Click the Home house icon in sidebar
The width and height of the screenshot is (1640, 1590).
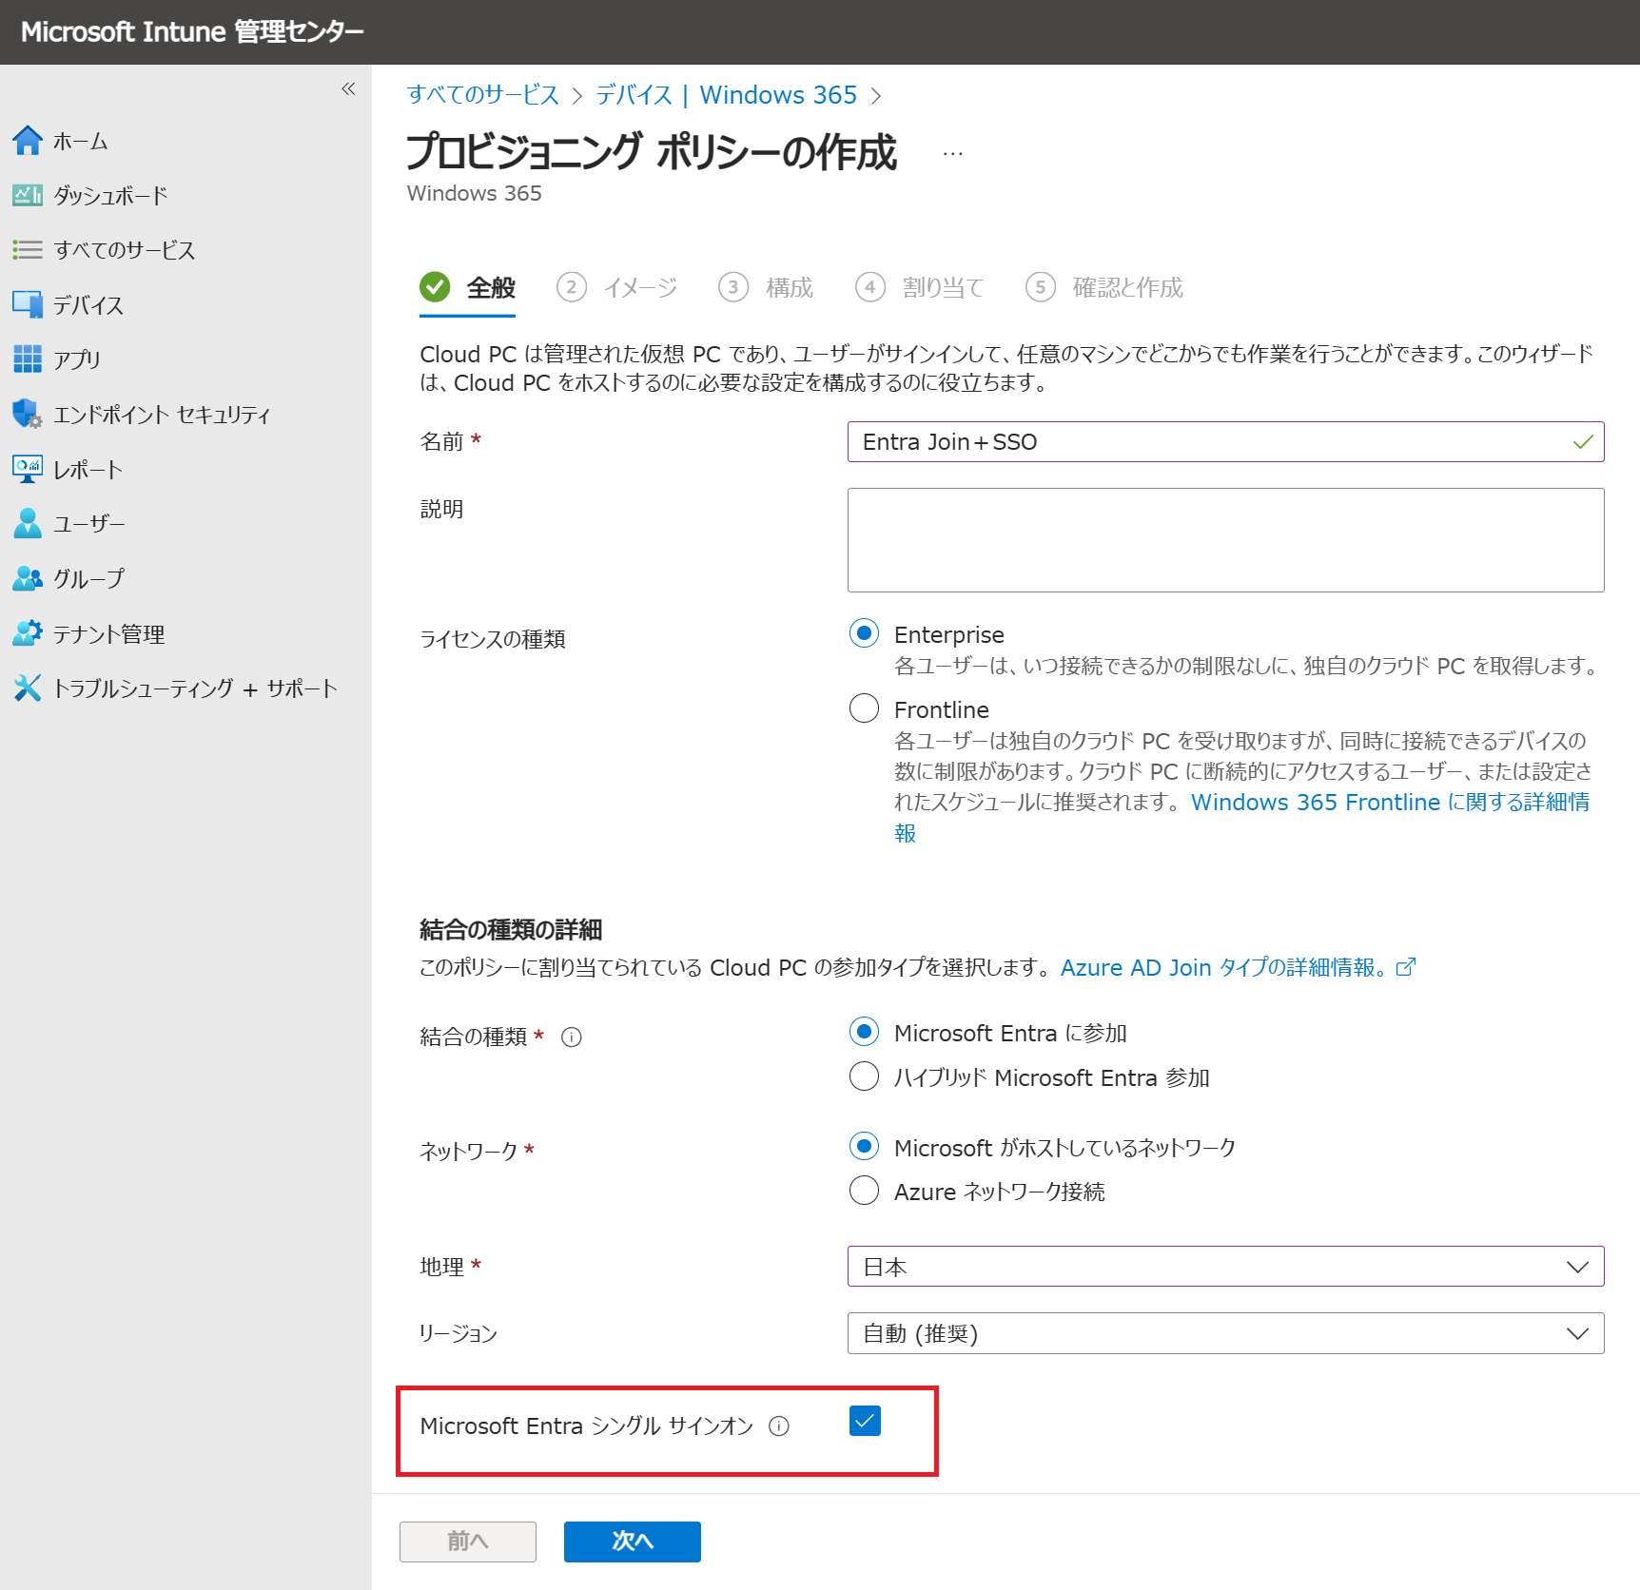(x=28, y=141)
